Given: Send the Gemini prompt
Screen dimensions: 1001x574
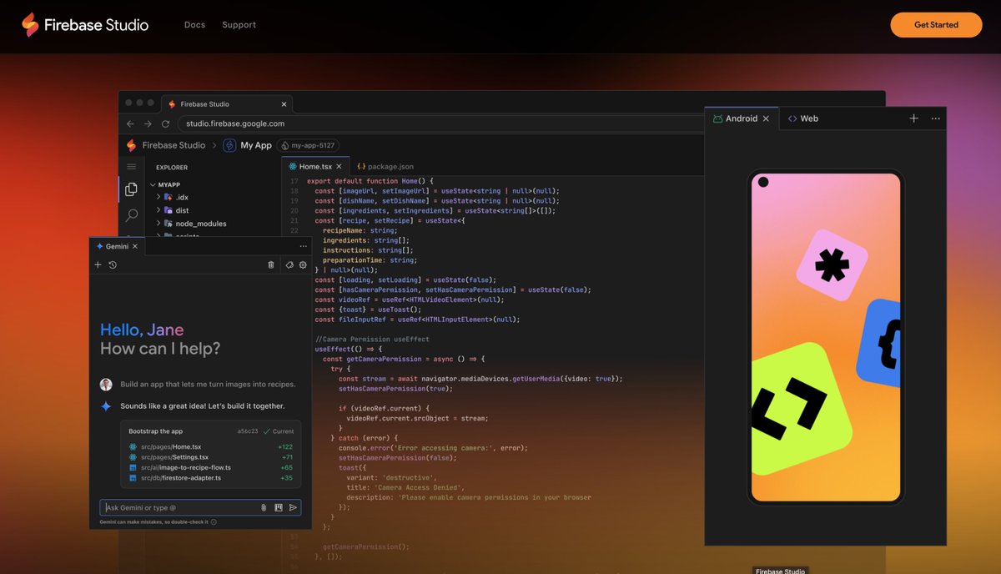Looking at the screenshot, I should point(293,507).
